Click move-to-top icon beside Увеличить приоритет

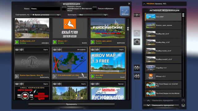point(183,101)
